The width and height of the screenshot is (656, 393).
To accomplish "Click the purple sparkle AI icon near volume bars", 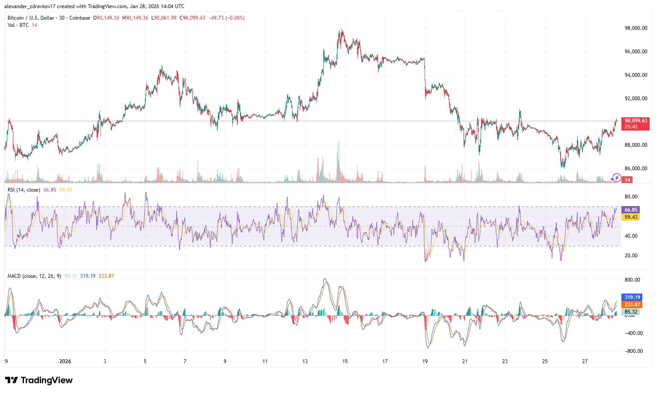I will [612, 179].
